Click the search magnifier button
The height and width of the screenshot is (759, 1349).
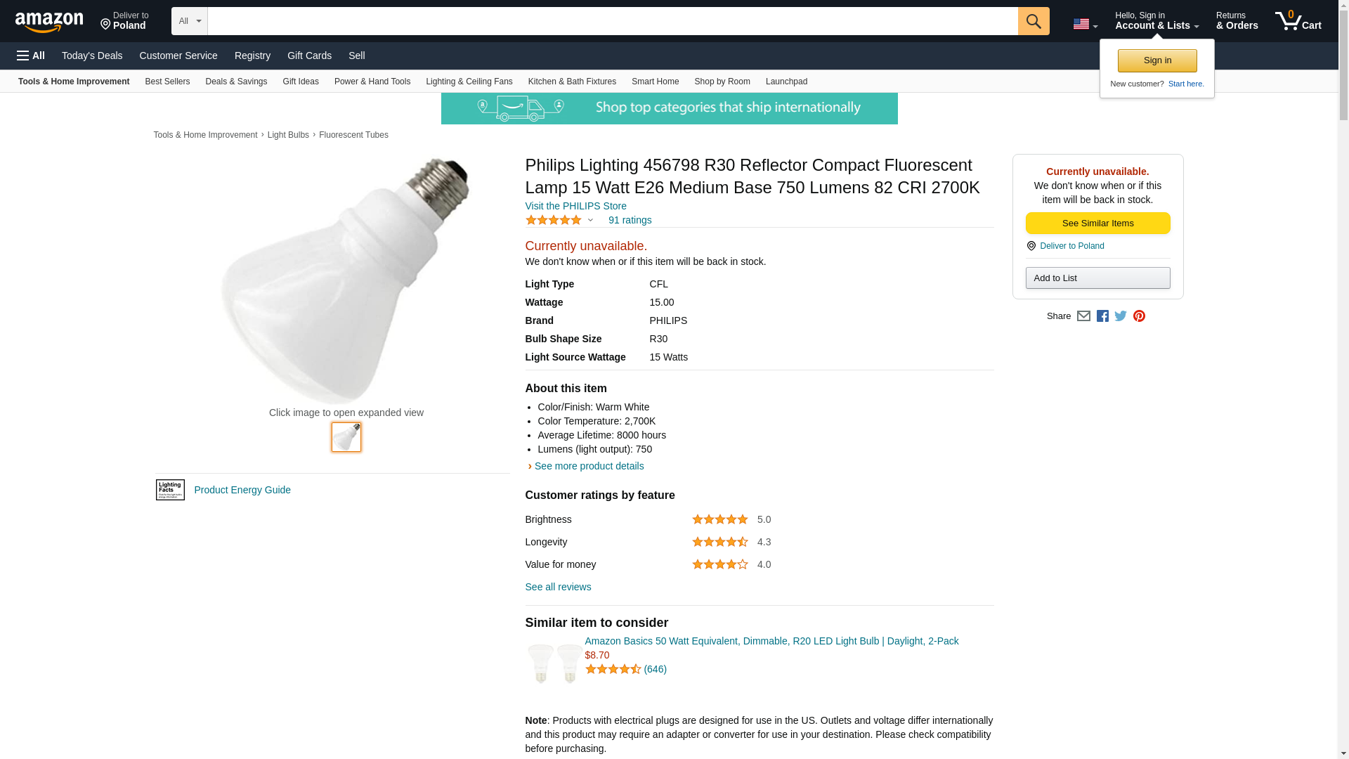(1033, 21)
